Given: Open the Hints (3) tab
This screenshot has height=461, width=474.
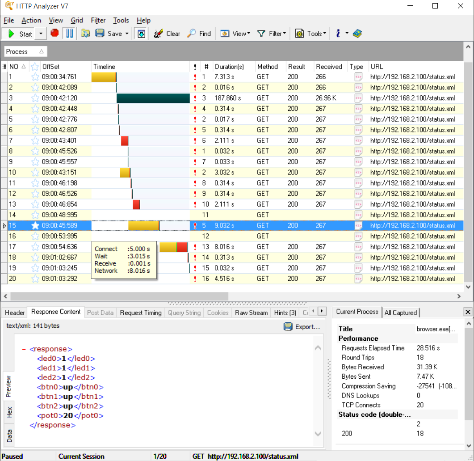Looking at the screenshot, I should coord(285,313).
